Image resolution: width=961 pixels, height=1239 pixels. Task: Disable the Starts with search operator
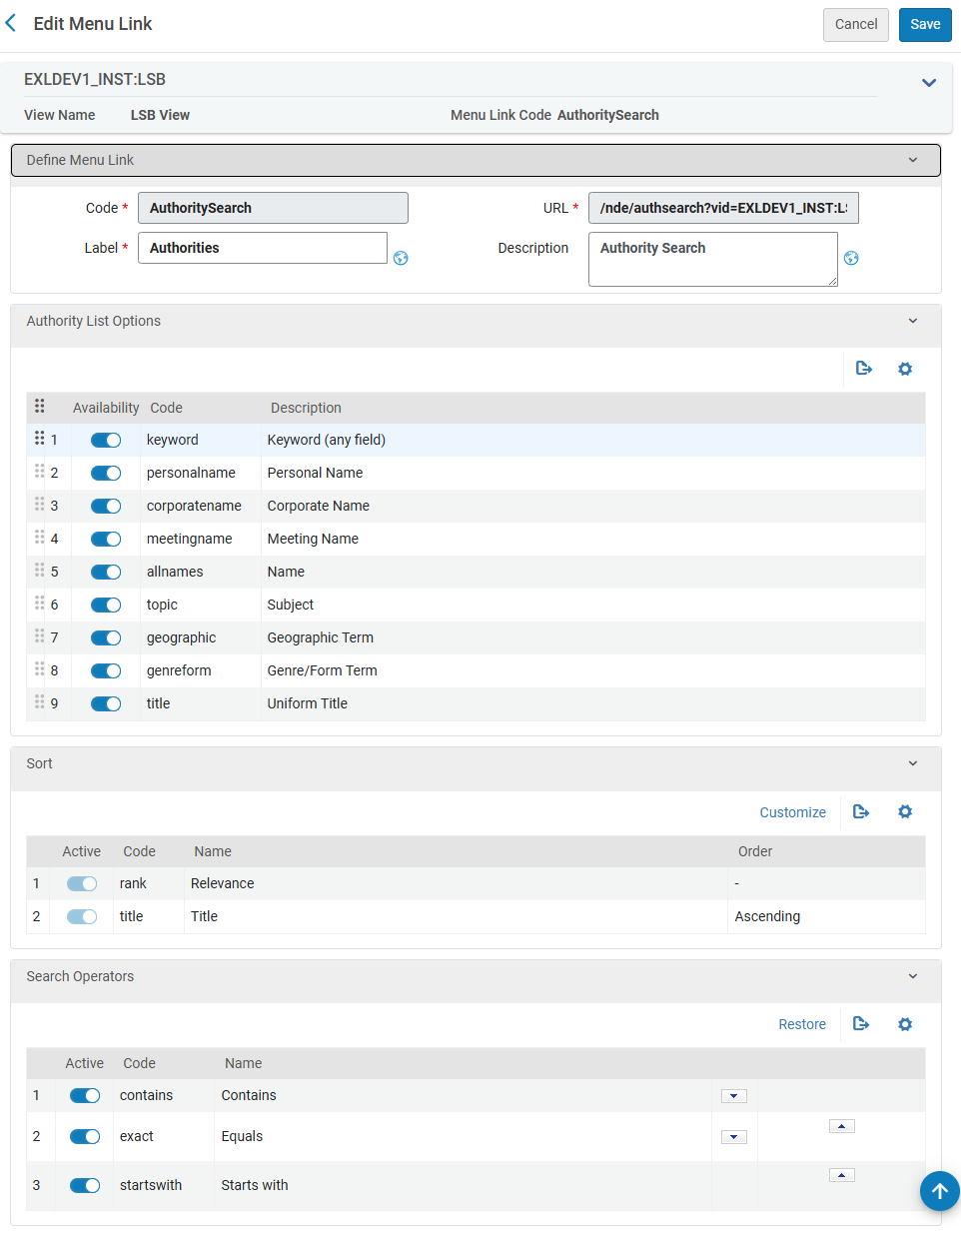coord(85,1185)
